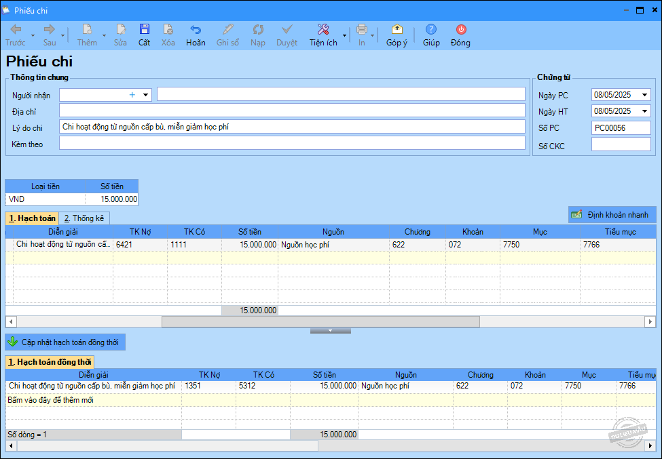This screenshot has height=459, width=662.
Task: Send feedback via the Góp ý icon
Action: [397, 30]
